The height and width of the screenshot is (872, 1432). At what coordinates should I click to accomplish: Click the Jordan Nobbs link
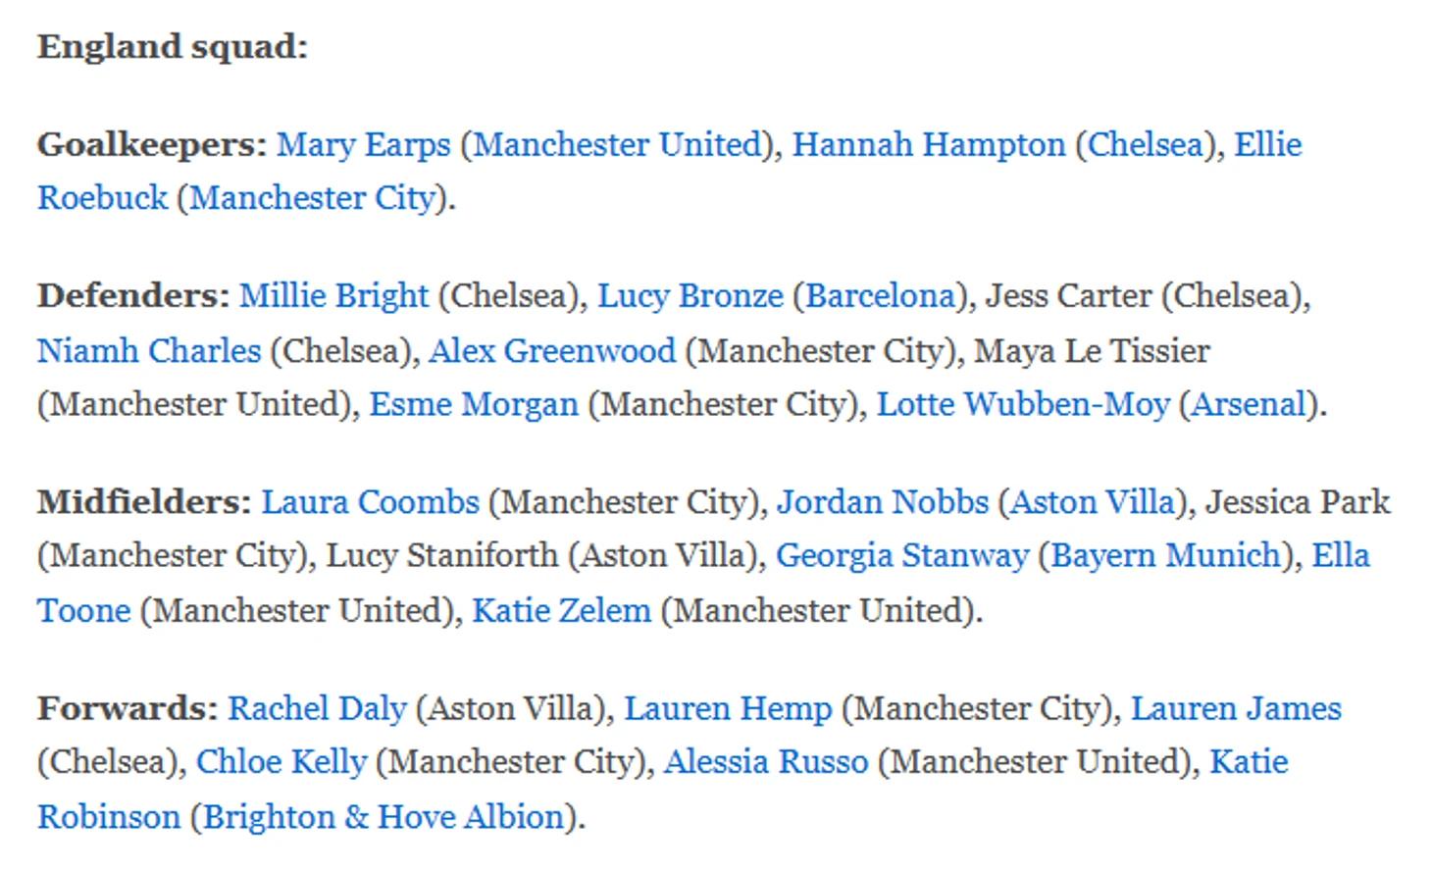pyautogui.click(x=883, y=502)
